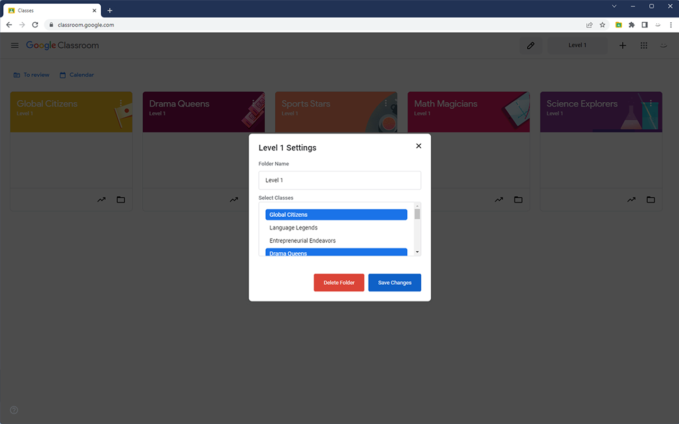
Task: Open Drama Queens card options menu
Action: tap(254, 103)
